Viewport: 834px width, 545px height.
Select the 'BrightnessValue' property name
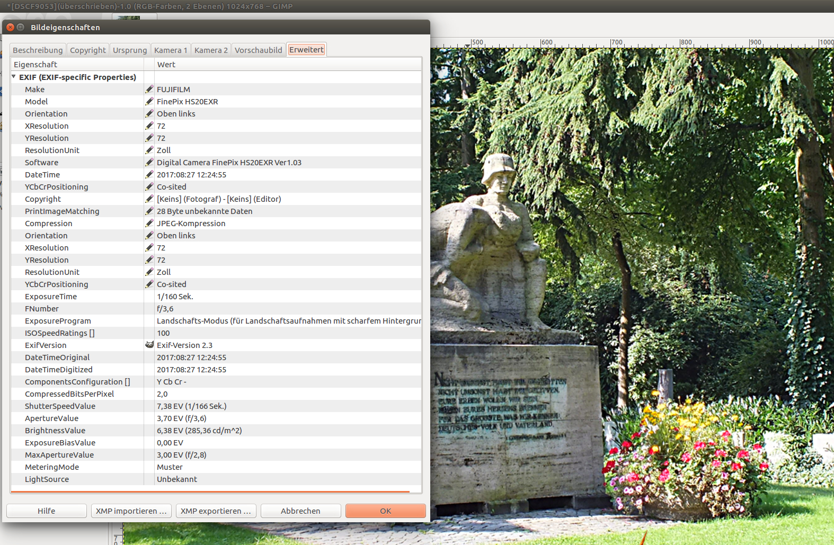pos(55,430)
